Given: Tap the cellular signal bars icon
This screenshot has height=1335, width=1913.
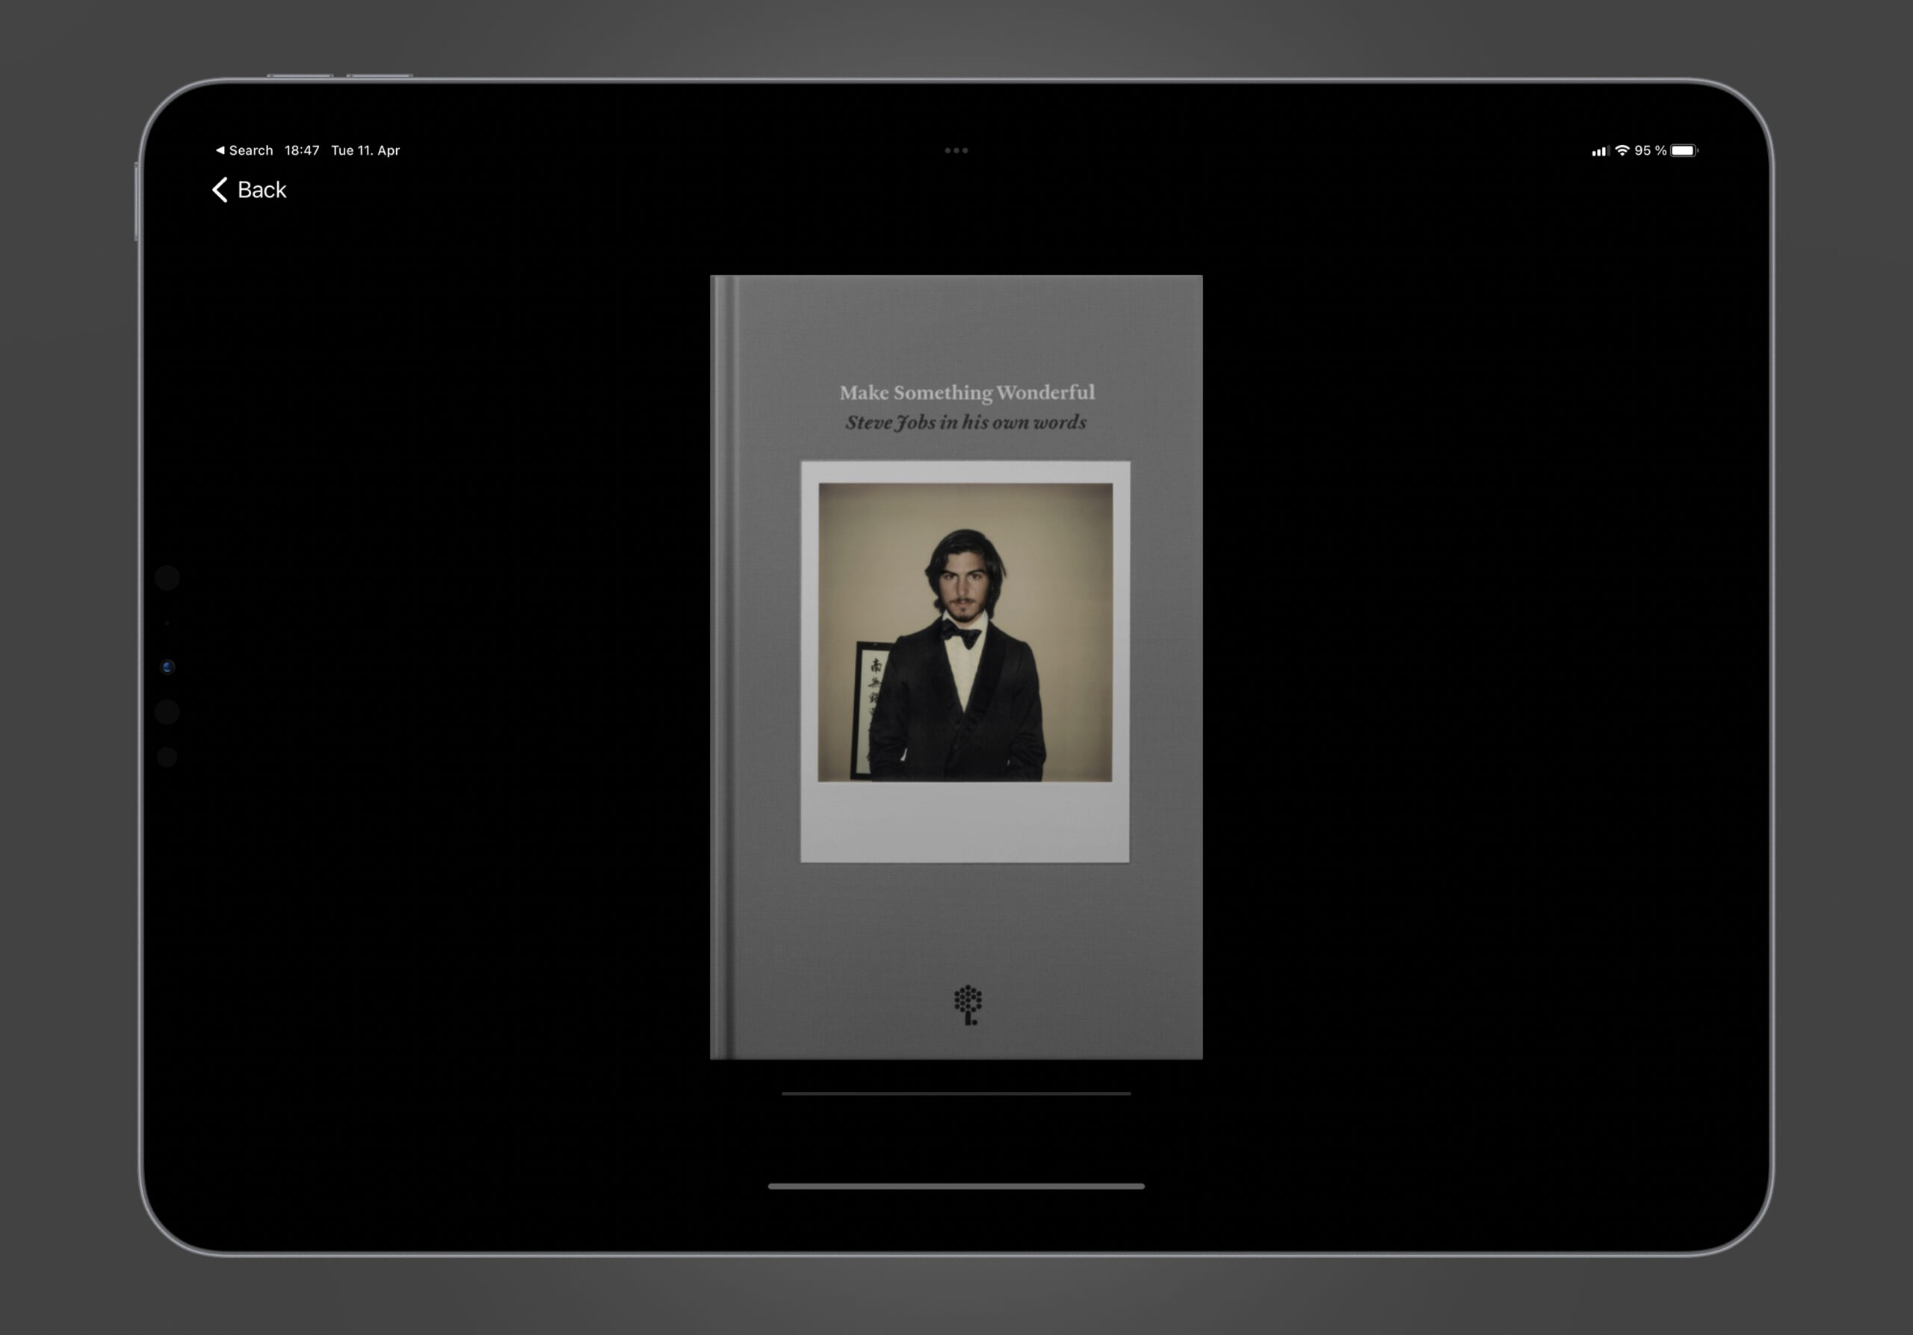Looking at the screenshot, I should 1600,151.
